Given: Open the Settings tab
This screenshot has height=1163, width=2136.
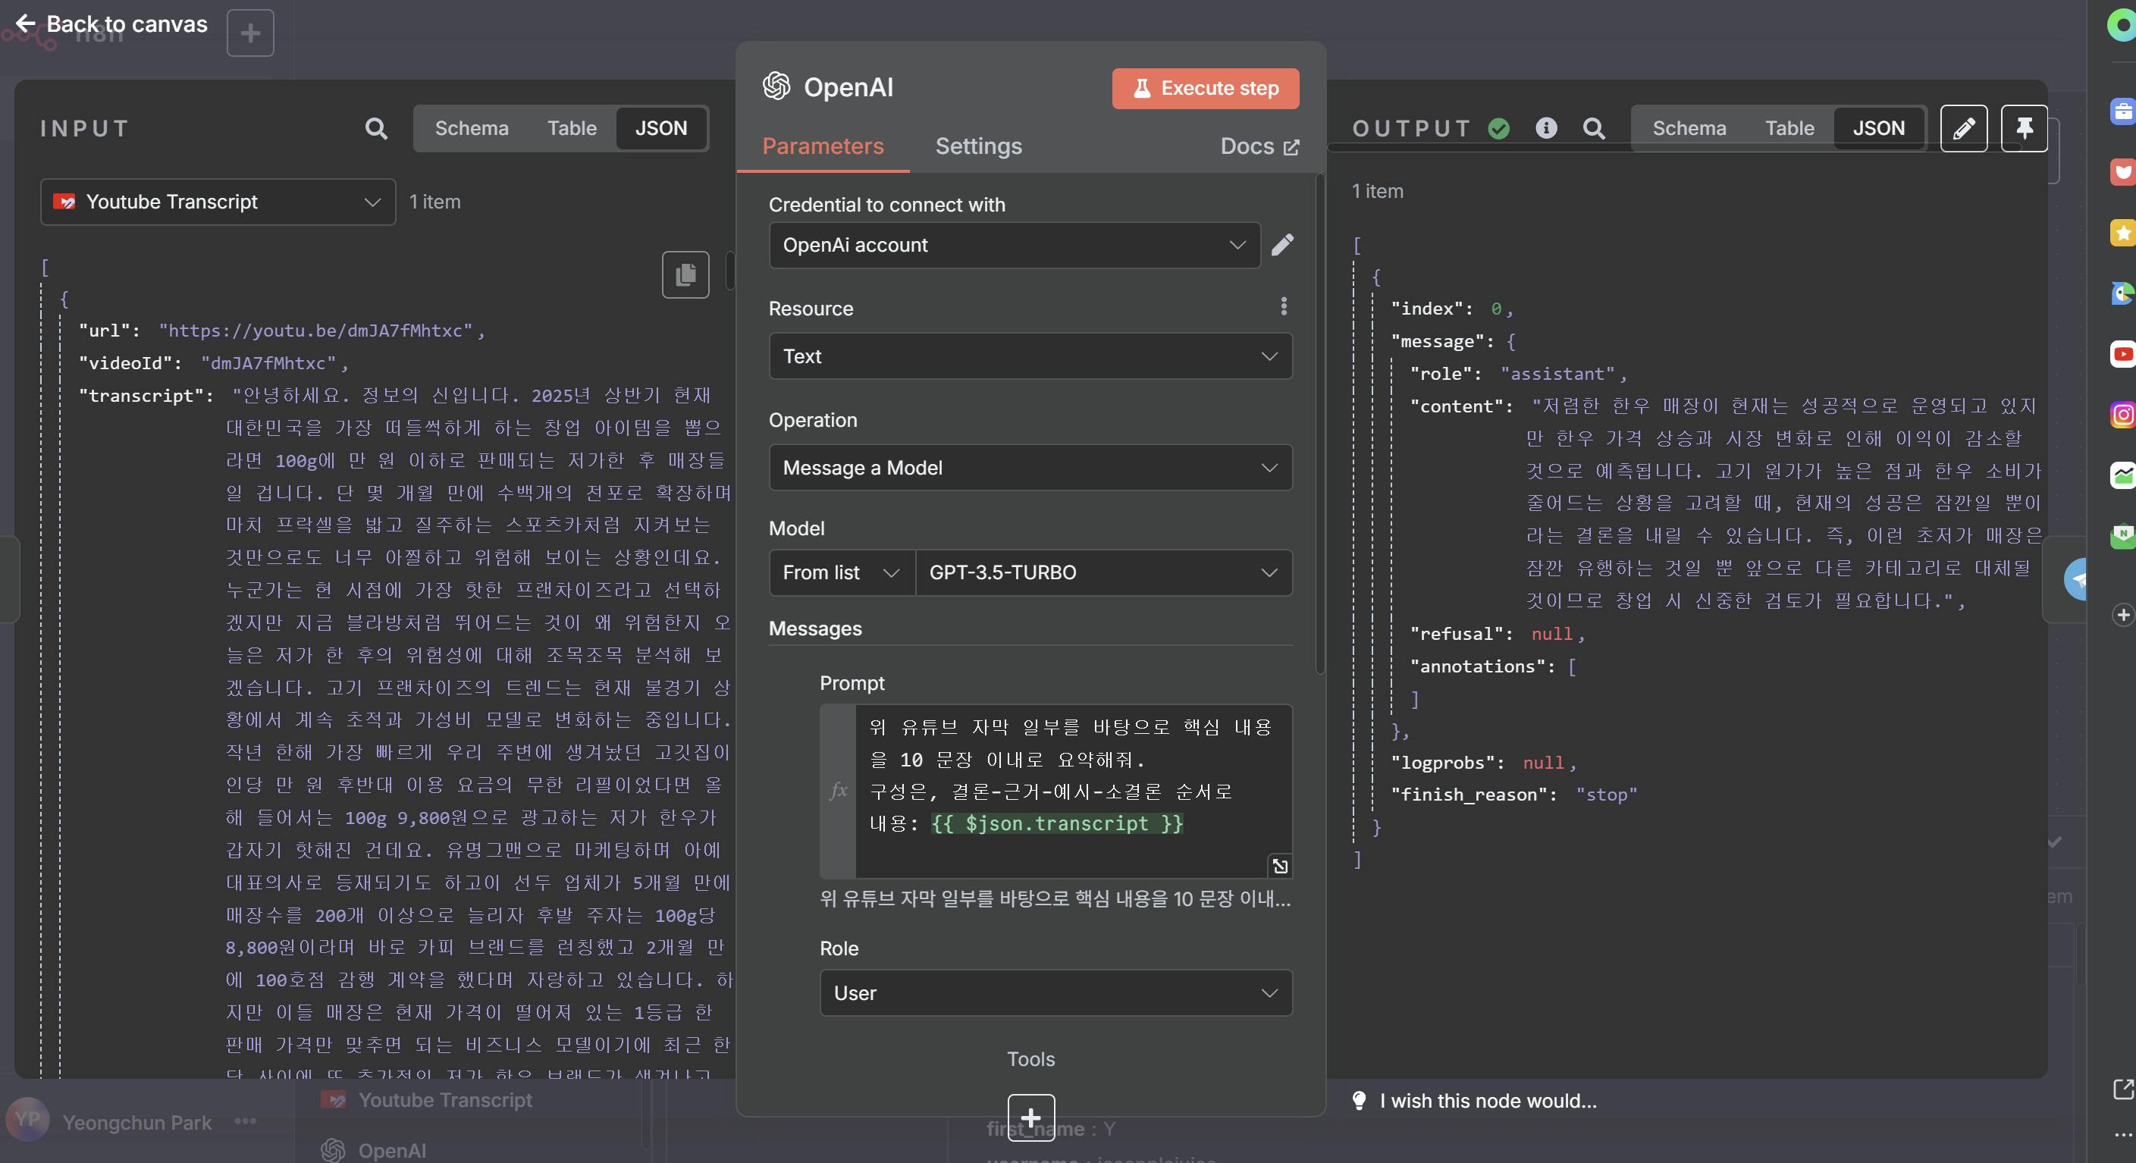Looking at the screenshot, I should (977, 146).
